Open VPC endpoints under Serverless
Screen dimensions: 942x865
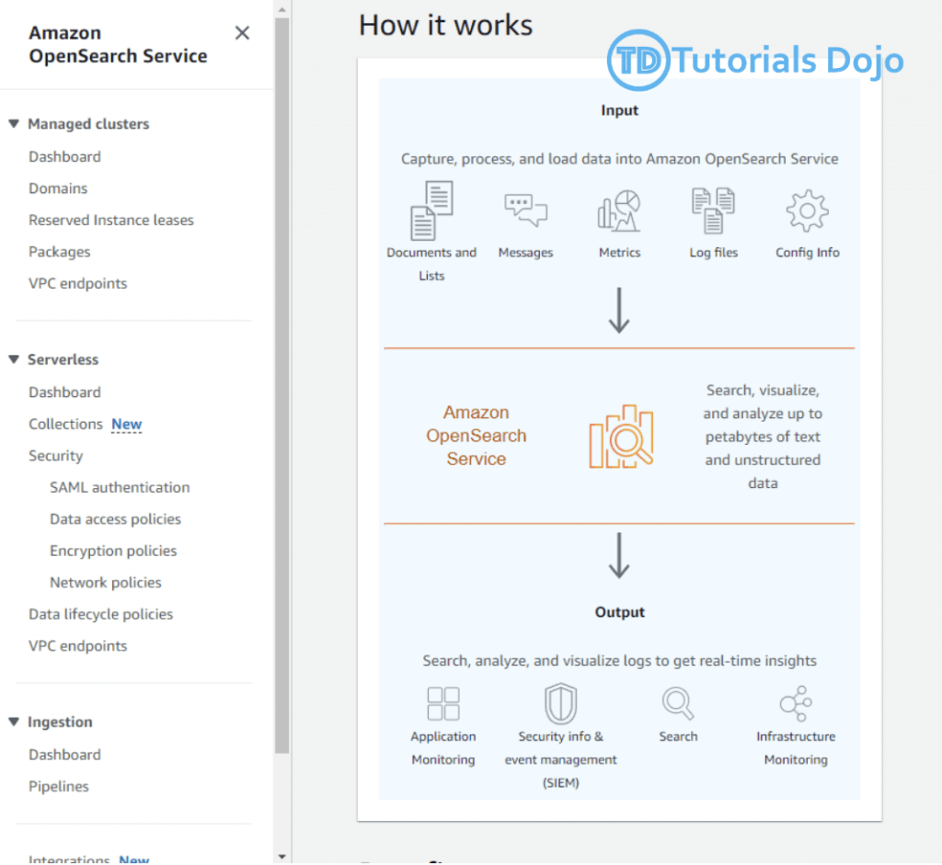(78, 646)
